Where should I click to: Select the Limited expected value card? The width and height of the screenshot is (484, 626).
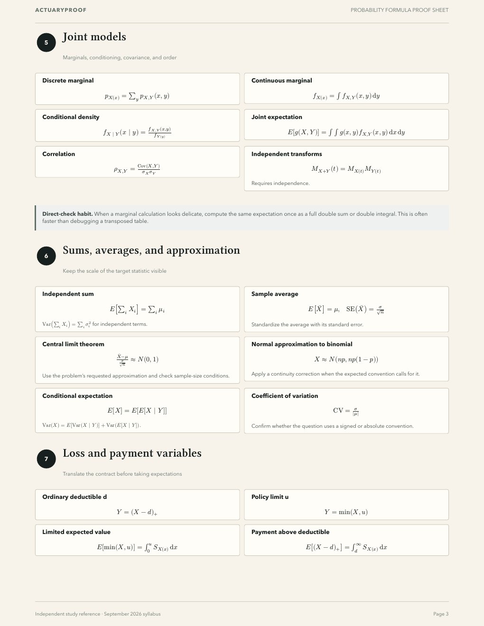[137, 540]
